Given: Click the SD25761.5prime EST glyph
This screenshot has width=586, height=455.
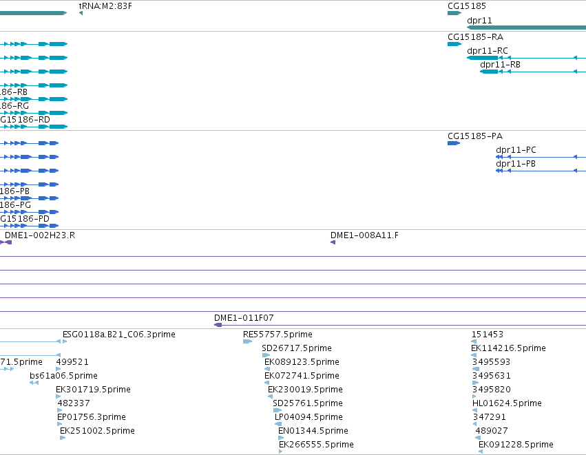Looking at the screenshot, I should click(x=277, y=410).
